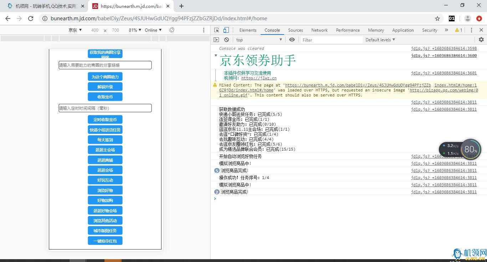Click the 80% network speed widget
Viewport: 487px width, 262px height.
tap(471, 149)
